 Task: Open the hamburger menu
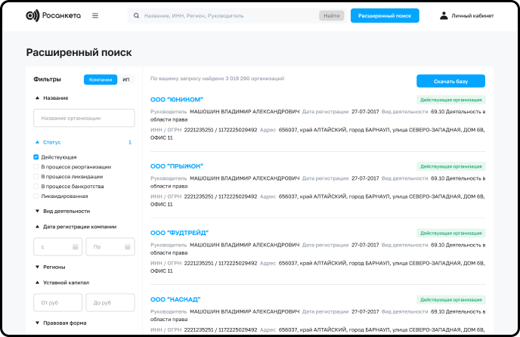pos(94,15)
